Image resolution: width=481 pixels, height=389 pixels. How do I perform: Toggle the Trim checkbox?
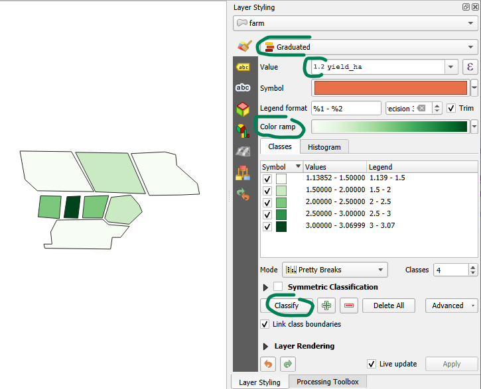(x=451, y=108)
